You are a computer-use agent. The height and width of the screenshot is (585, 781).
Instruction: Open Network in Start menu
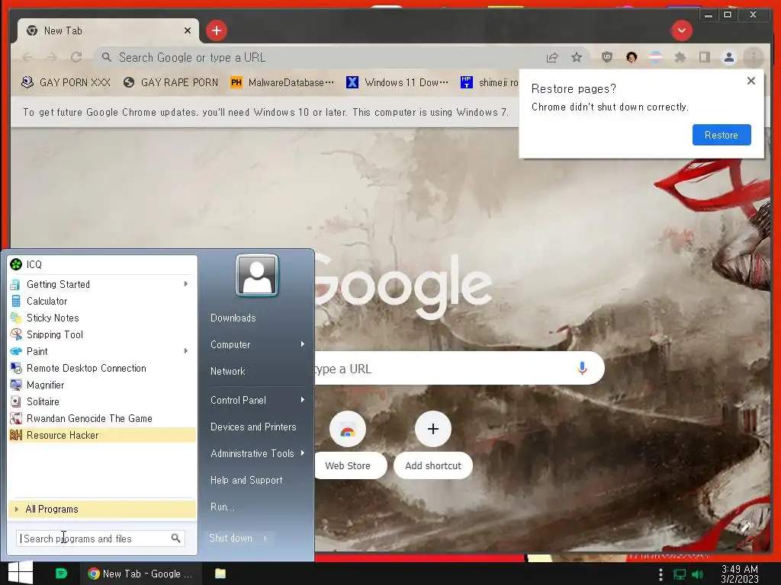(x=227, y=371)
